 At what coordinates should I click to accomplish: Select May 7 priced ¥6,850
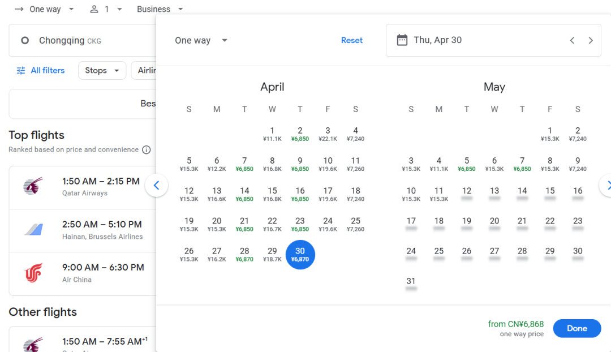click(522, 164)
